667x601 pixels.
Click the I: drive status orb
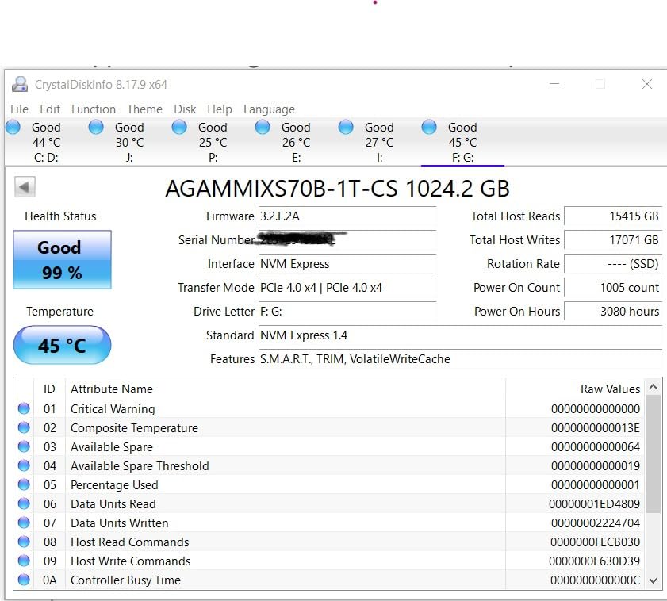click(346, 127)
